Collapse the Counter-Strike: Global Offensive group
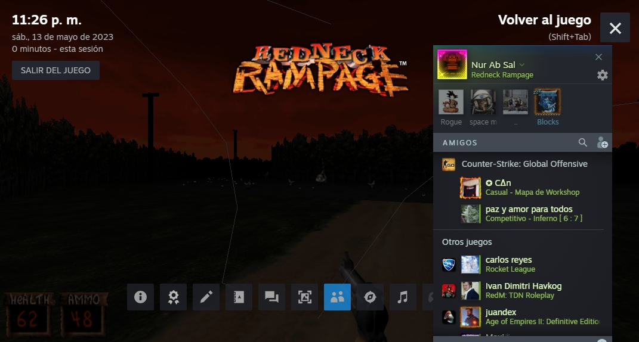 [524, 164]
